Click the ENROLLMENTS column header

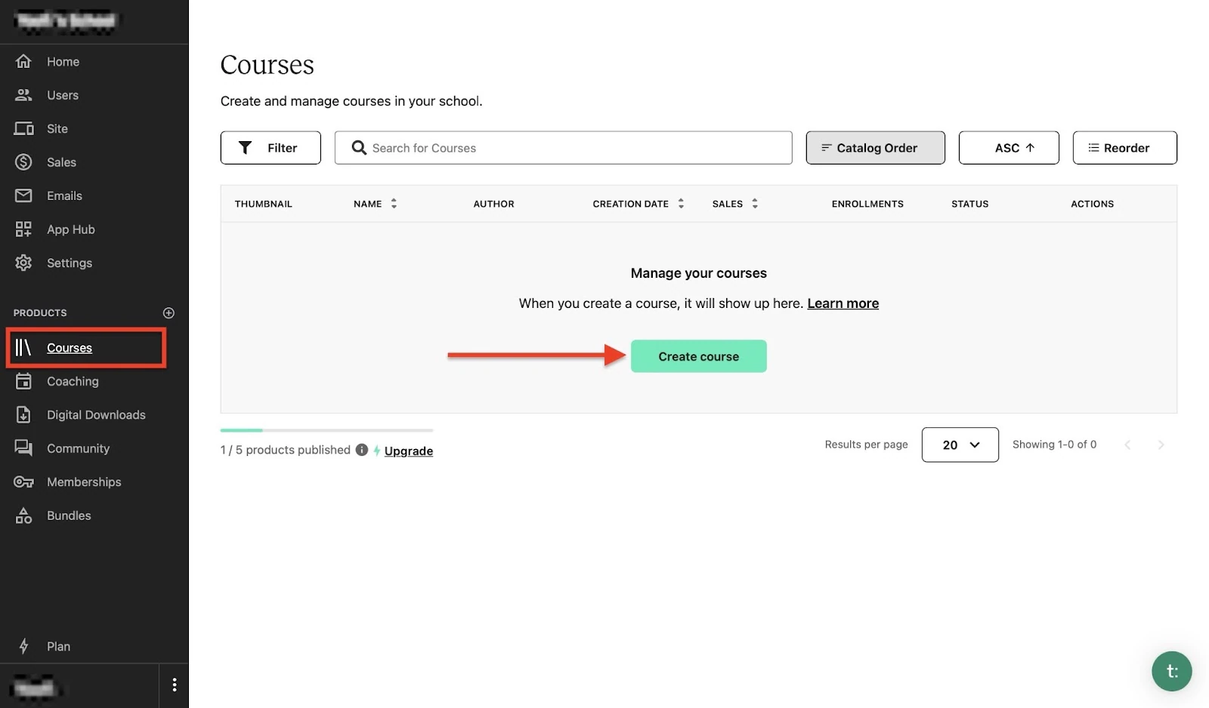click(867, 204)
